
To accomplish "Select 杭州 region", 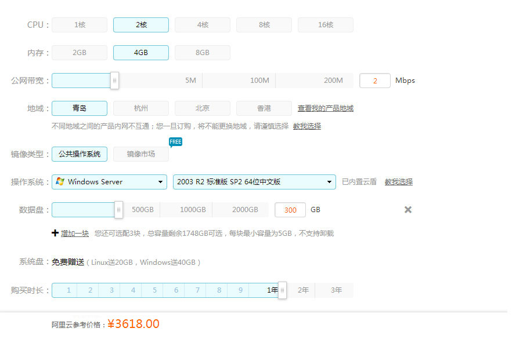I will [x=141, y=108].
